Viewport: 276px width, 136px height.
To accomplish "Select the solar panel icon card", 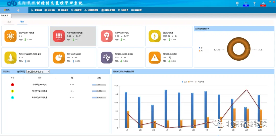I will (x=59, y=36).
